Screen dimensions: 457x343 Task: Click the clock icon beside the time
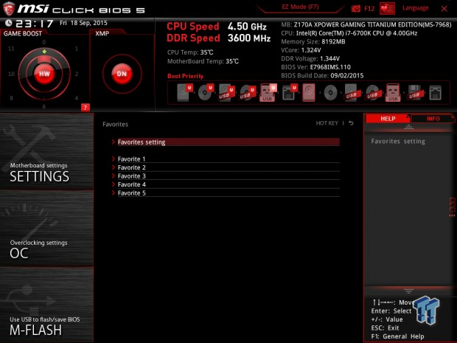tap(9, 23)
